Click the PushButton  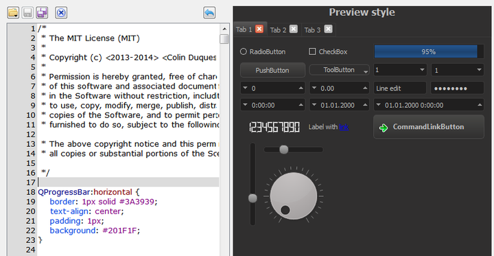coord(272,70)
